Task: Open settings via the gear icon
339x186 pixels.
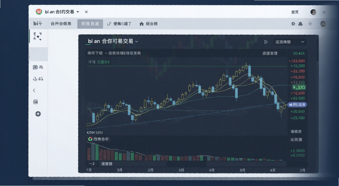Action: (293, 24)
